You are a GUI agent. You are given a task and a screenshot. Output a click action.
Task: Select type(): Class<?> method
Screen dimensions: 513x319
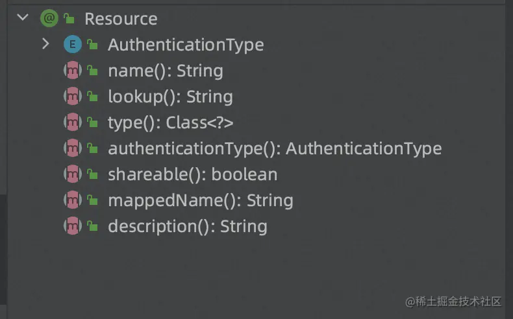(170, 123)
